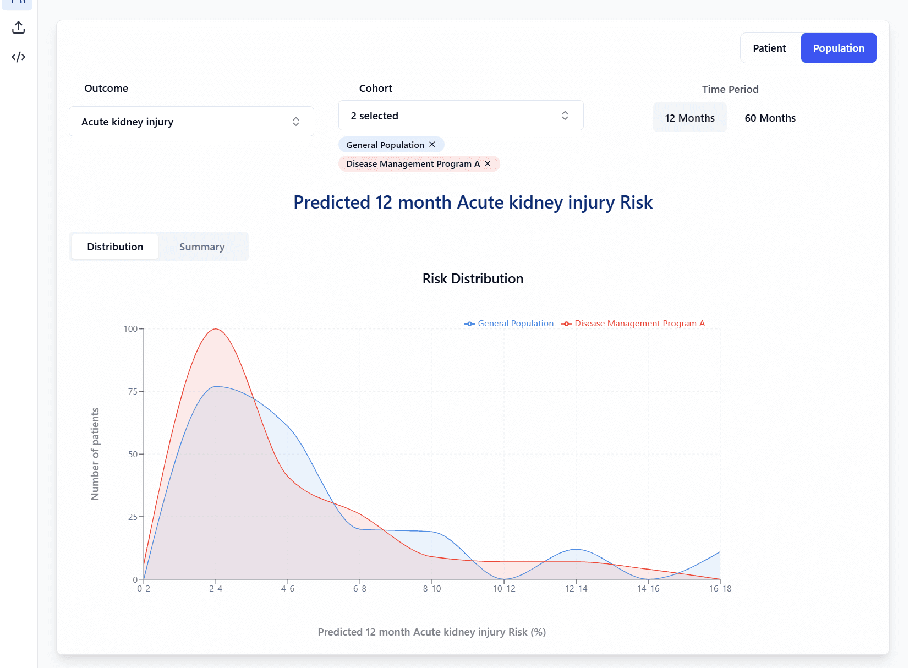The width and height of the screenshot is (909, 668).
Task: Toggle General Population series in chart legend
Action: click(509, 324)
